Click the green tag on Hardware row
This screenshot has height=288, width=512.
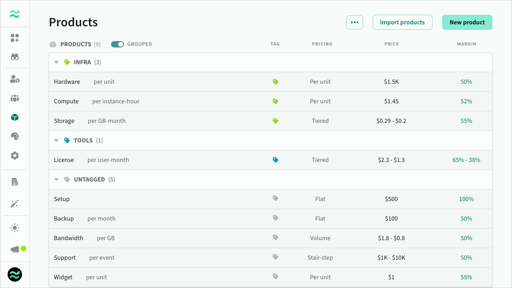pos(275,82)
